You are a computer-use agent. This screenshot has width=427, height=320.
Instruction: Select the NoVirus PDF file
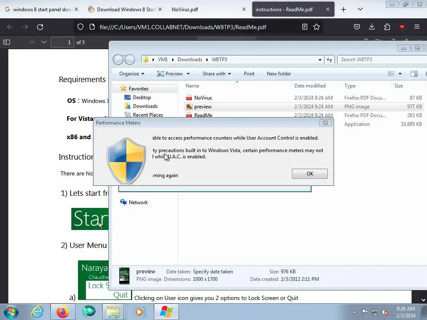pos(304,97)
